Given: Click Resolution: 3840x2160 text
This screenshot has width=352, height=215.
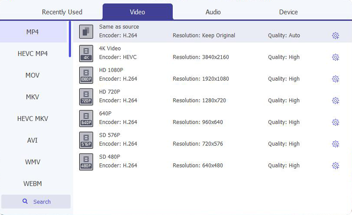Looking at the screenshot, I should coord(201,57).
